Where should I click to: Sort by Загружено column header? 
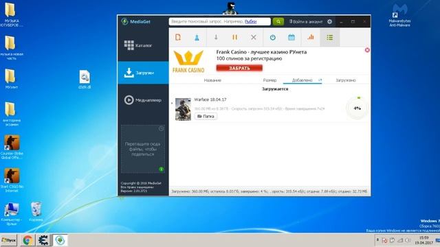pyautogui.click(x=346, y=80)
